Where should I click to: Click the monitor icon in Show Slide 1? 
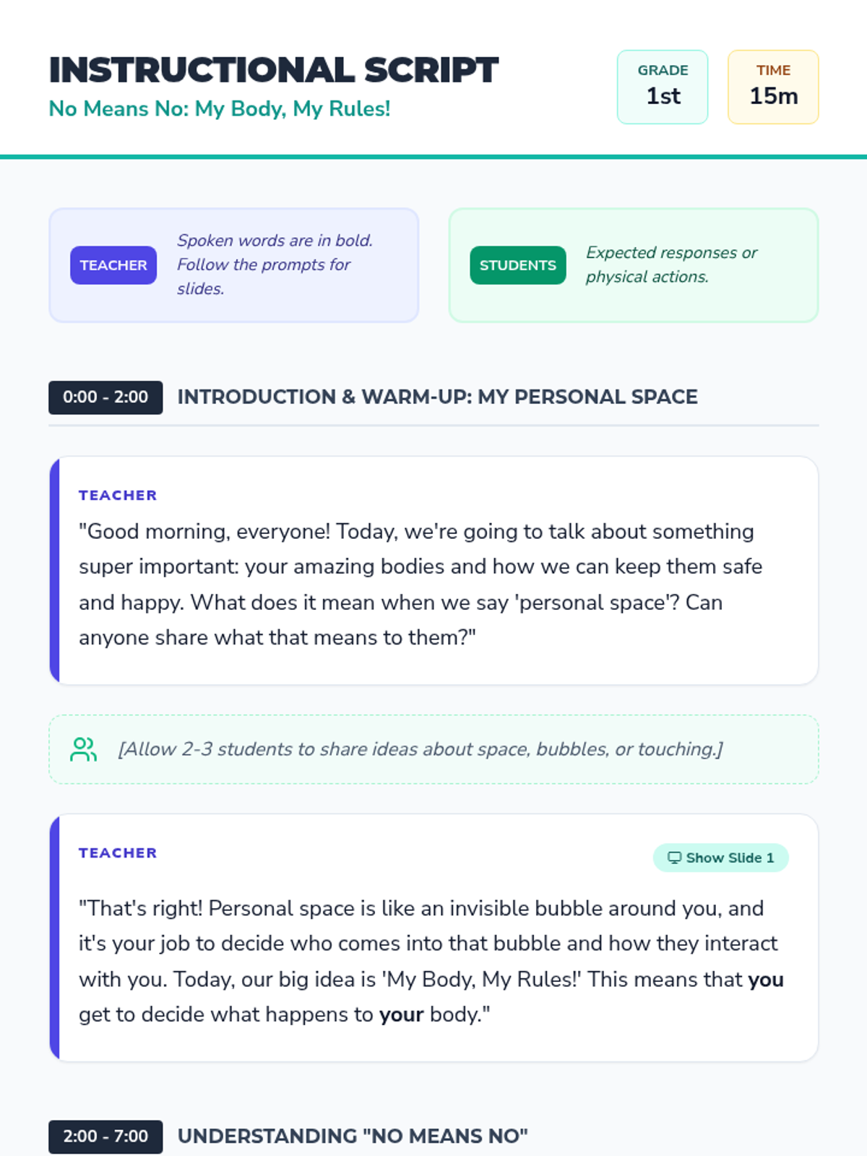pos(674,858)
